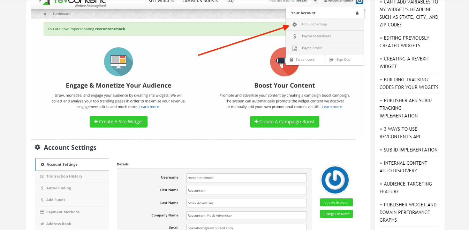Click the dollar icon beside Payment Methods in dropdown
The width and height of the screenshot is (469, 230).
(295, 36)
